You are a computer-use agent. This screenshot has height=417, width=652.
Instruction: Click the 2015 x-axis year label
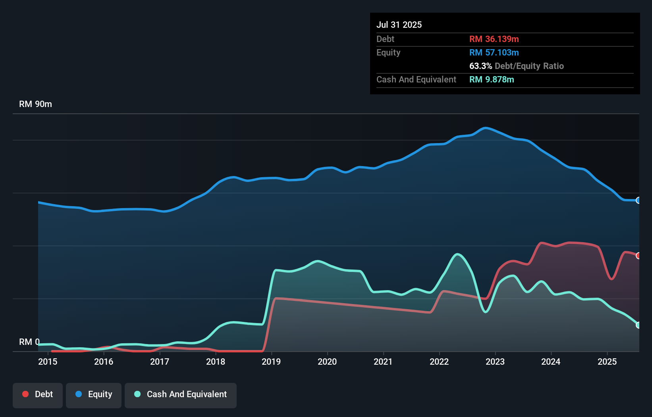coord(48,362)
